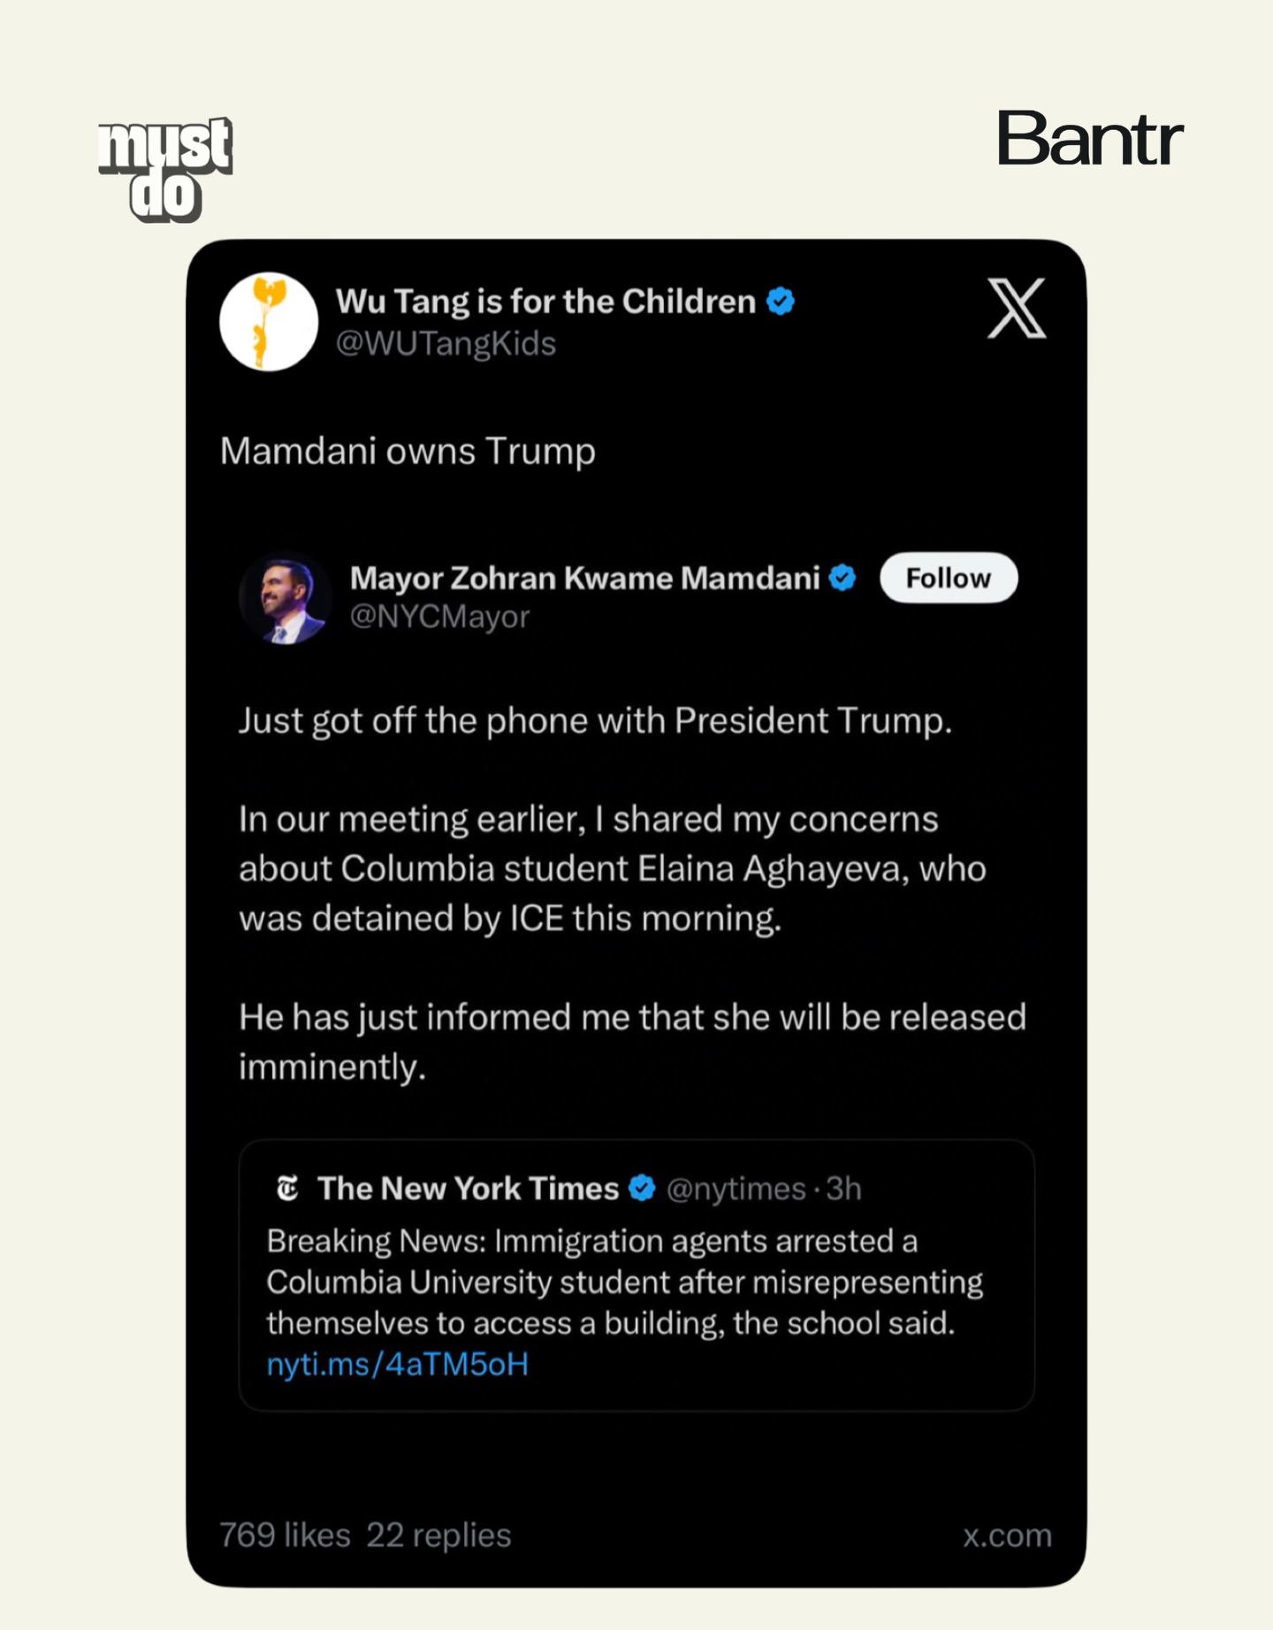1273x1630 pixels.
Task: Click Mayor Mamdani's profile picture
Action: coord(285,598)
